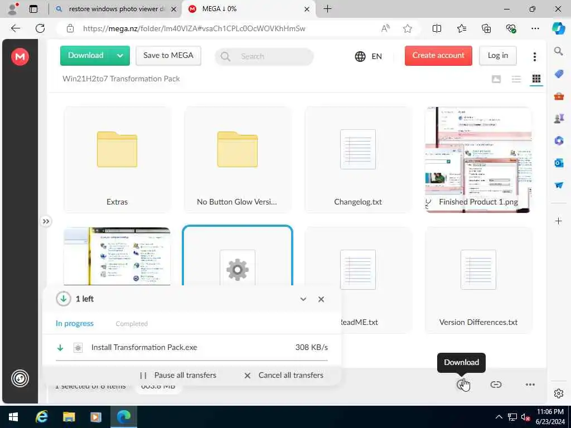
Task: Open Tools briefcase icon in Edge sidebar
Action: (x=559, y=96)
